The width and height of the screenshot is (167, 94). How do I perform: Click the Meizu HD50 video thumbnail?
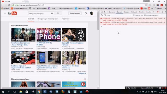(x=23, y=58)
